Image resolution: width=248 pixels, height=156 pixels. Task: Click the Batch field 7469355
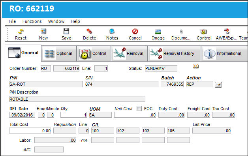[x=172, y=84]
